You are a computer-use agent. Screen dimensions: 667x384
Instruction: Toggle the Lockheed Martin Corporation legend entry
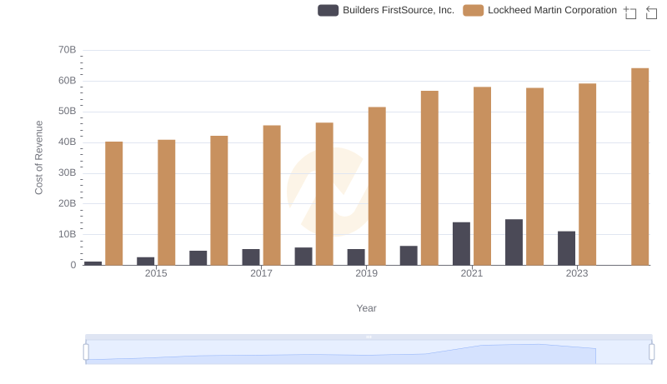pyautogui.click(x=539, y=10)
